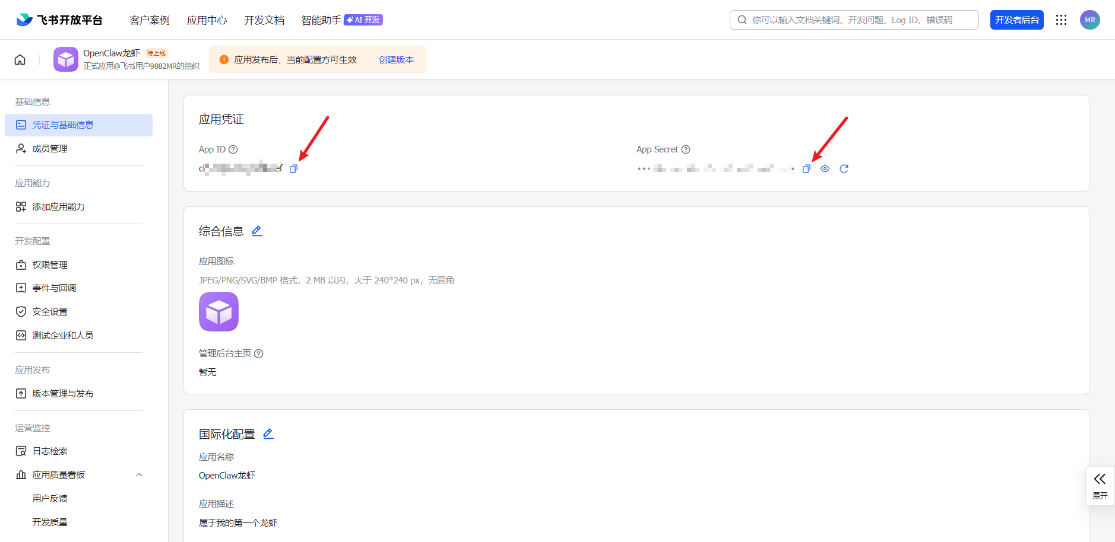Edit 国际化配置 with pencil icon

pos(268,434)
